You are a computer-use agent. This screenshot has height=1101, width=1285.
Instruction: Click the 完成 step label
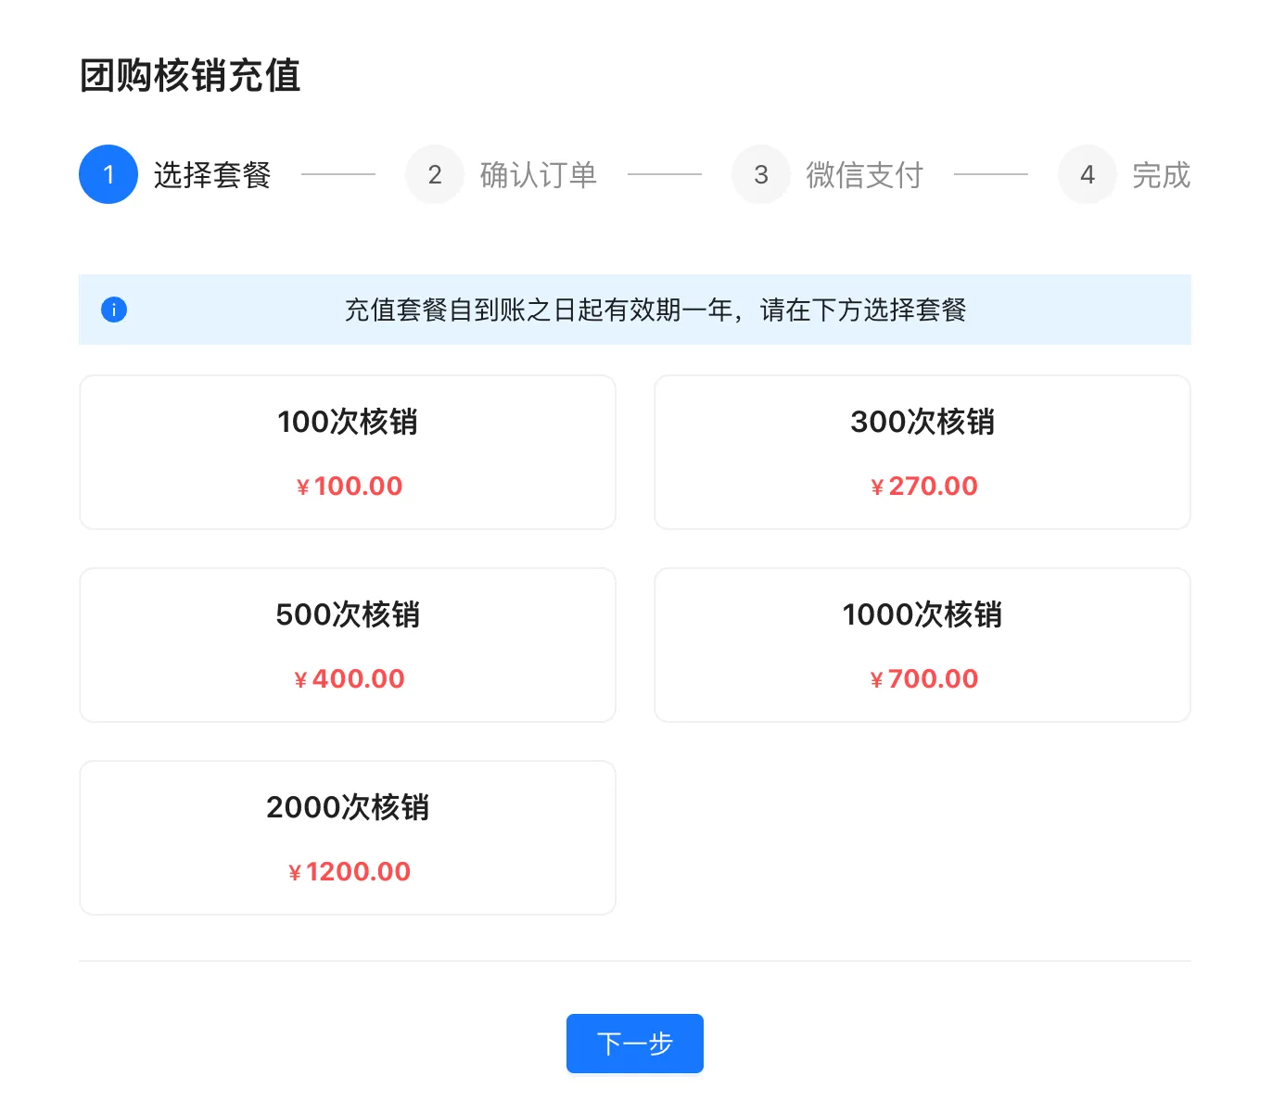(1162, 174)
